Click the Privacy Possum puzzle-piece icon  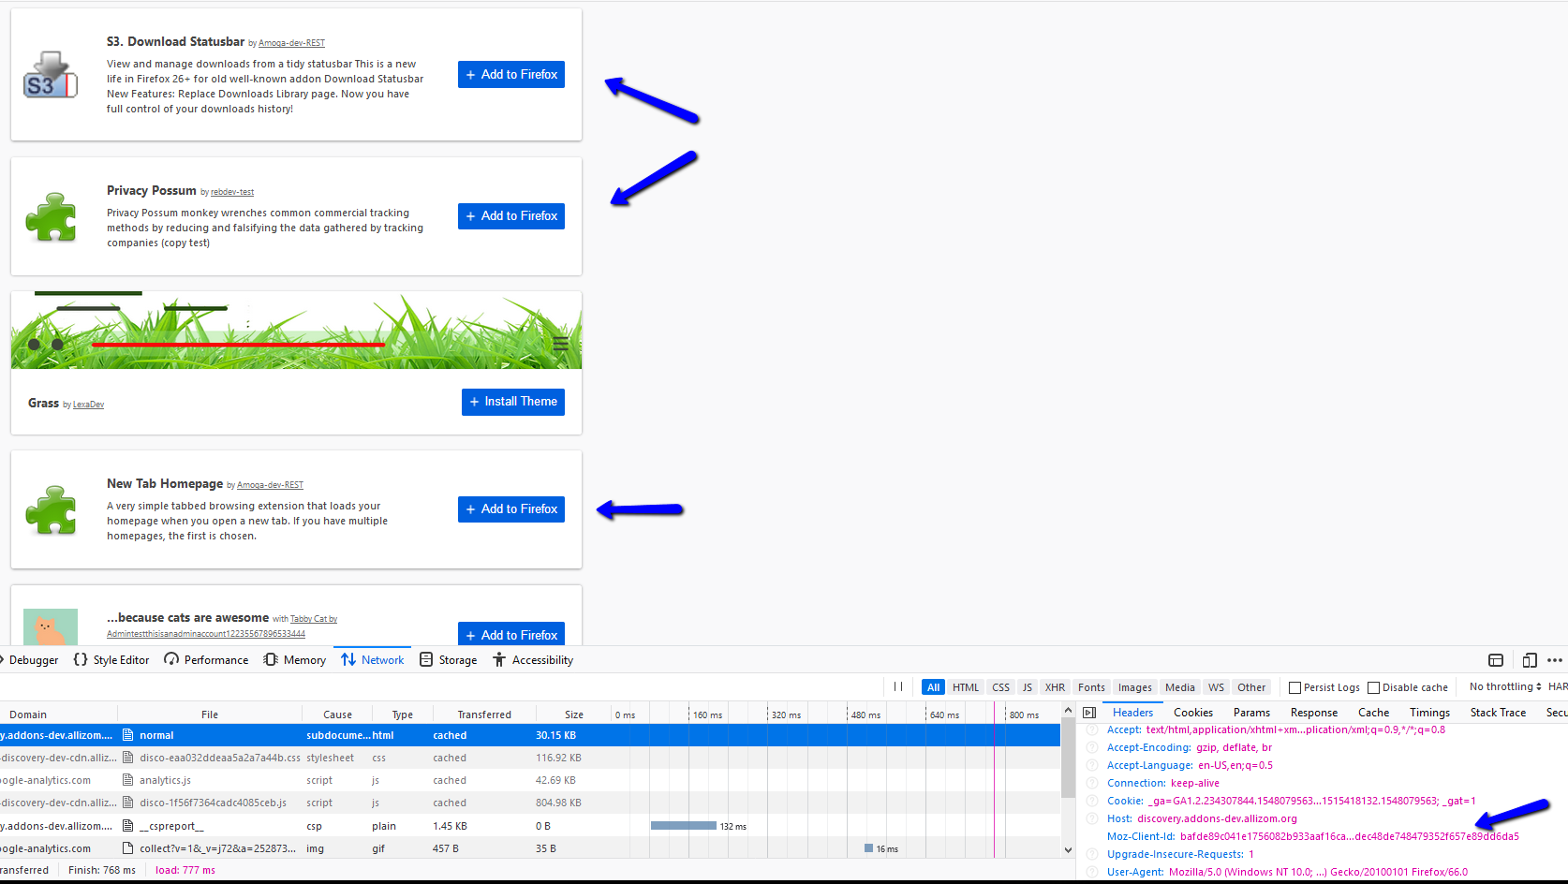pyautogui.click(x=51, y=216)
